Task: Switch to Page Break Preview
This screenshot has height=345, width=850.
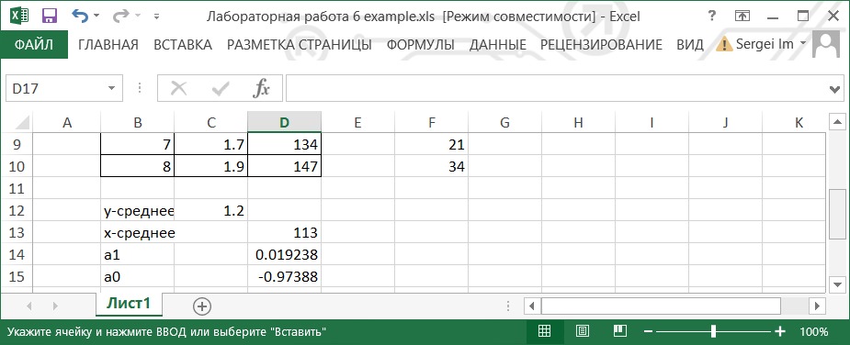Action: [x=620, y=331]
